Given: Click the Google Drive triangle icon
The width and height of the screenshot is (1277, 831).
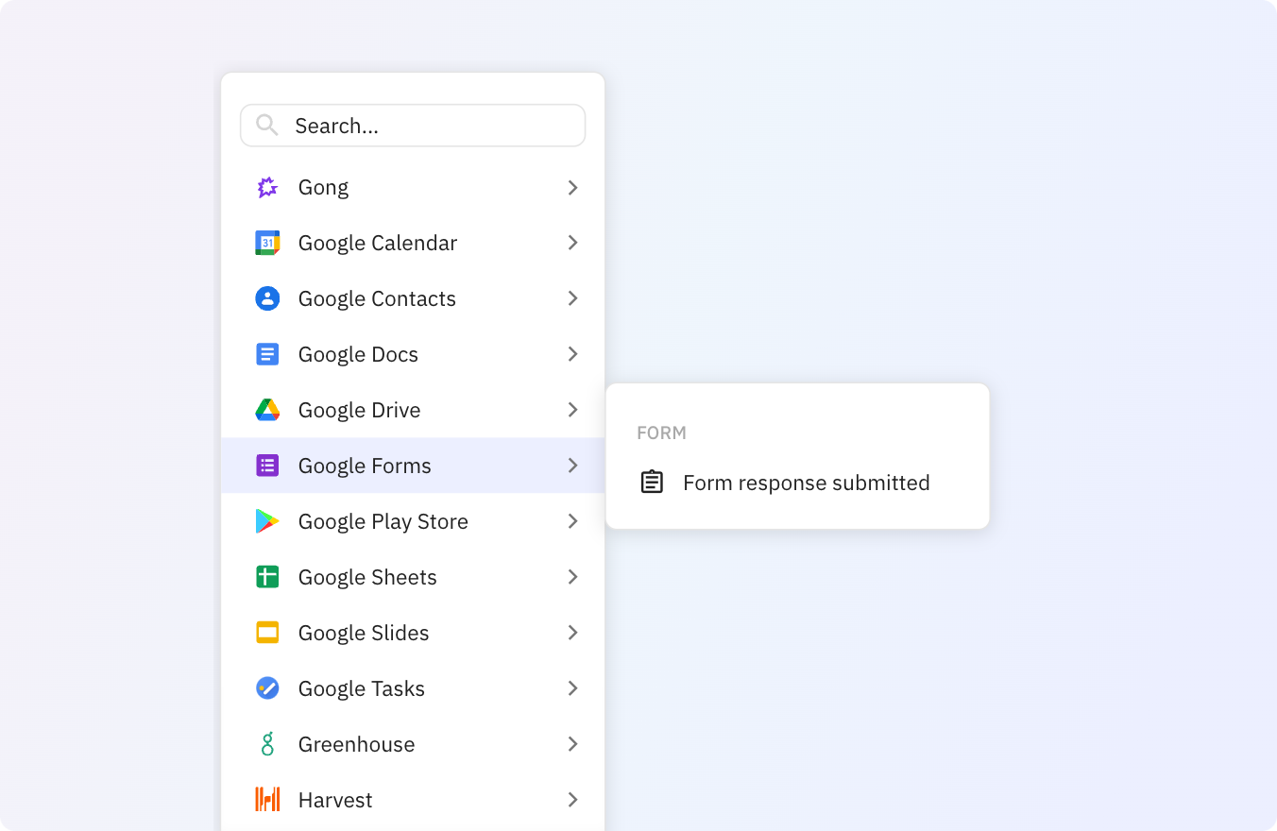Looking at the screenshot, I should click(x=267, y=410).
